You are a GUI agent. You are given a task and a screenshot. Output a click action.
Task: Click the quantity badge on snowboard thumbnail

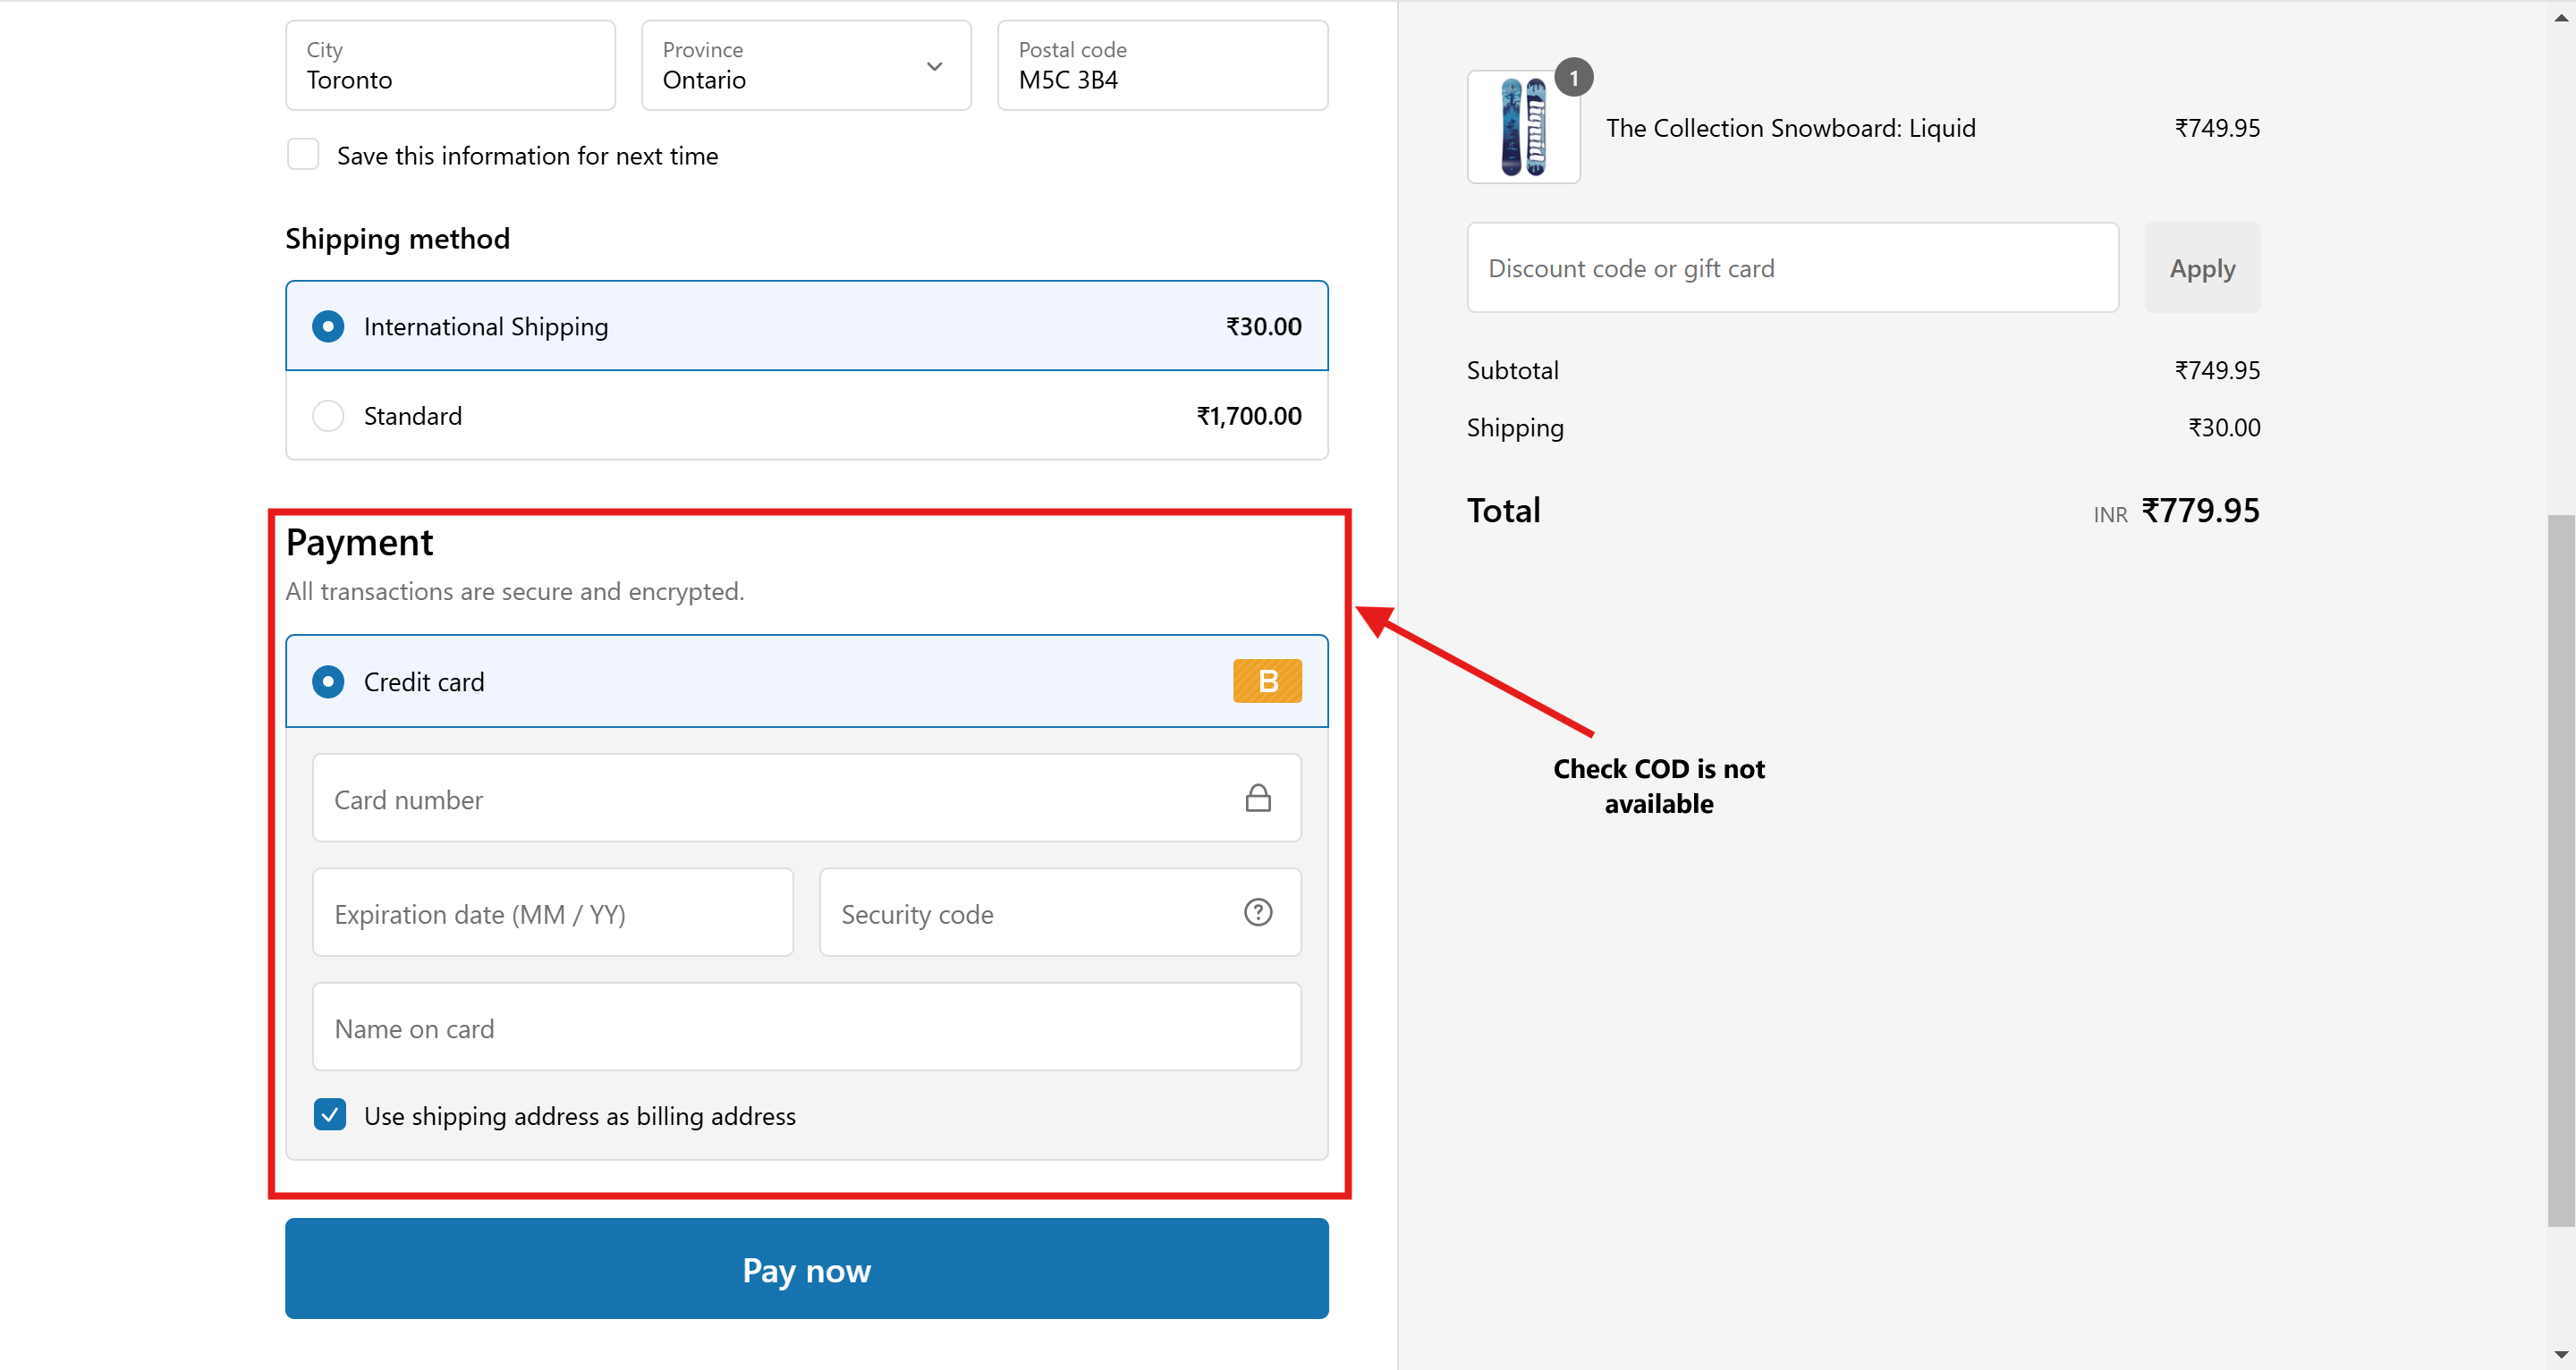[x=1573, y=78]
